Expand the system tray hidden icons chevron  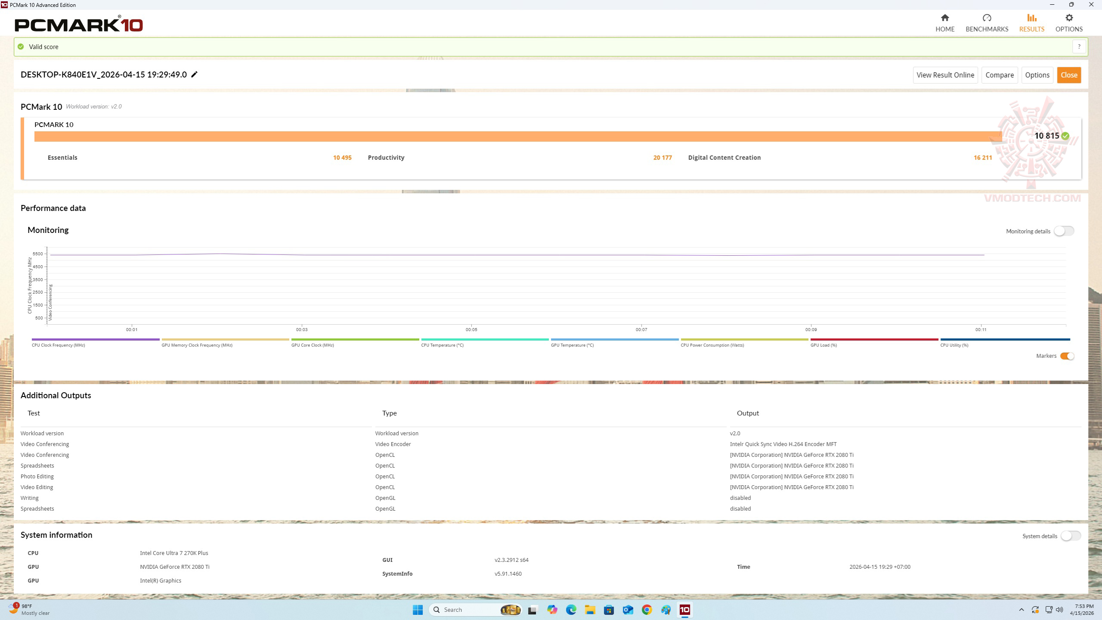click(x=1022, y=610)
